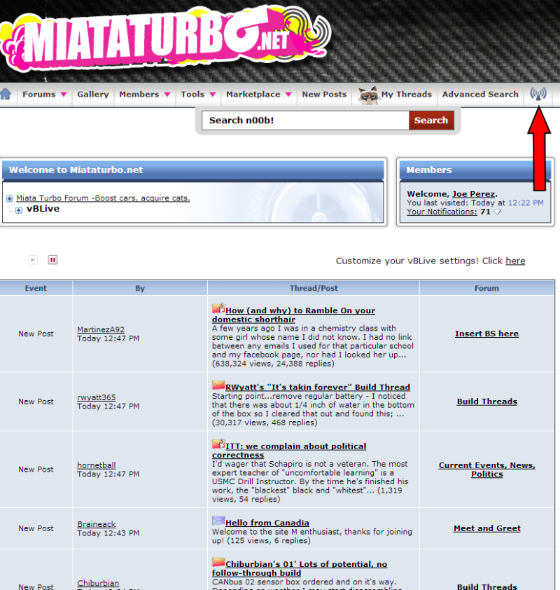Click the Grumpy Cat icon beside My Threads

368,95
